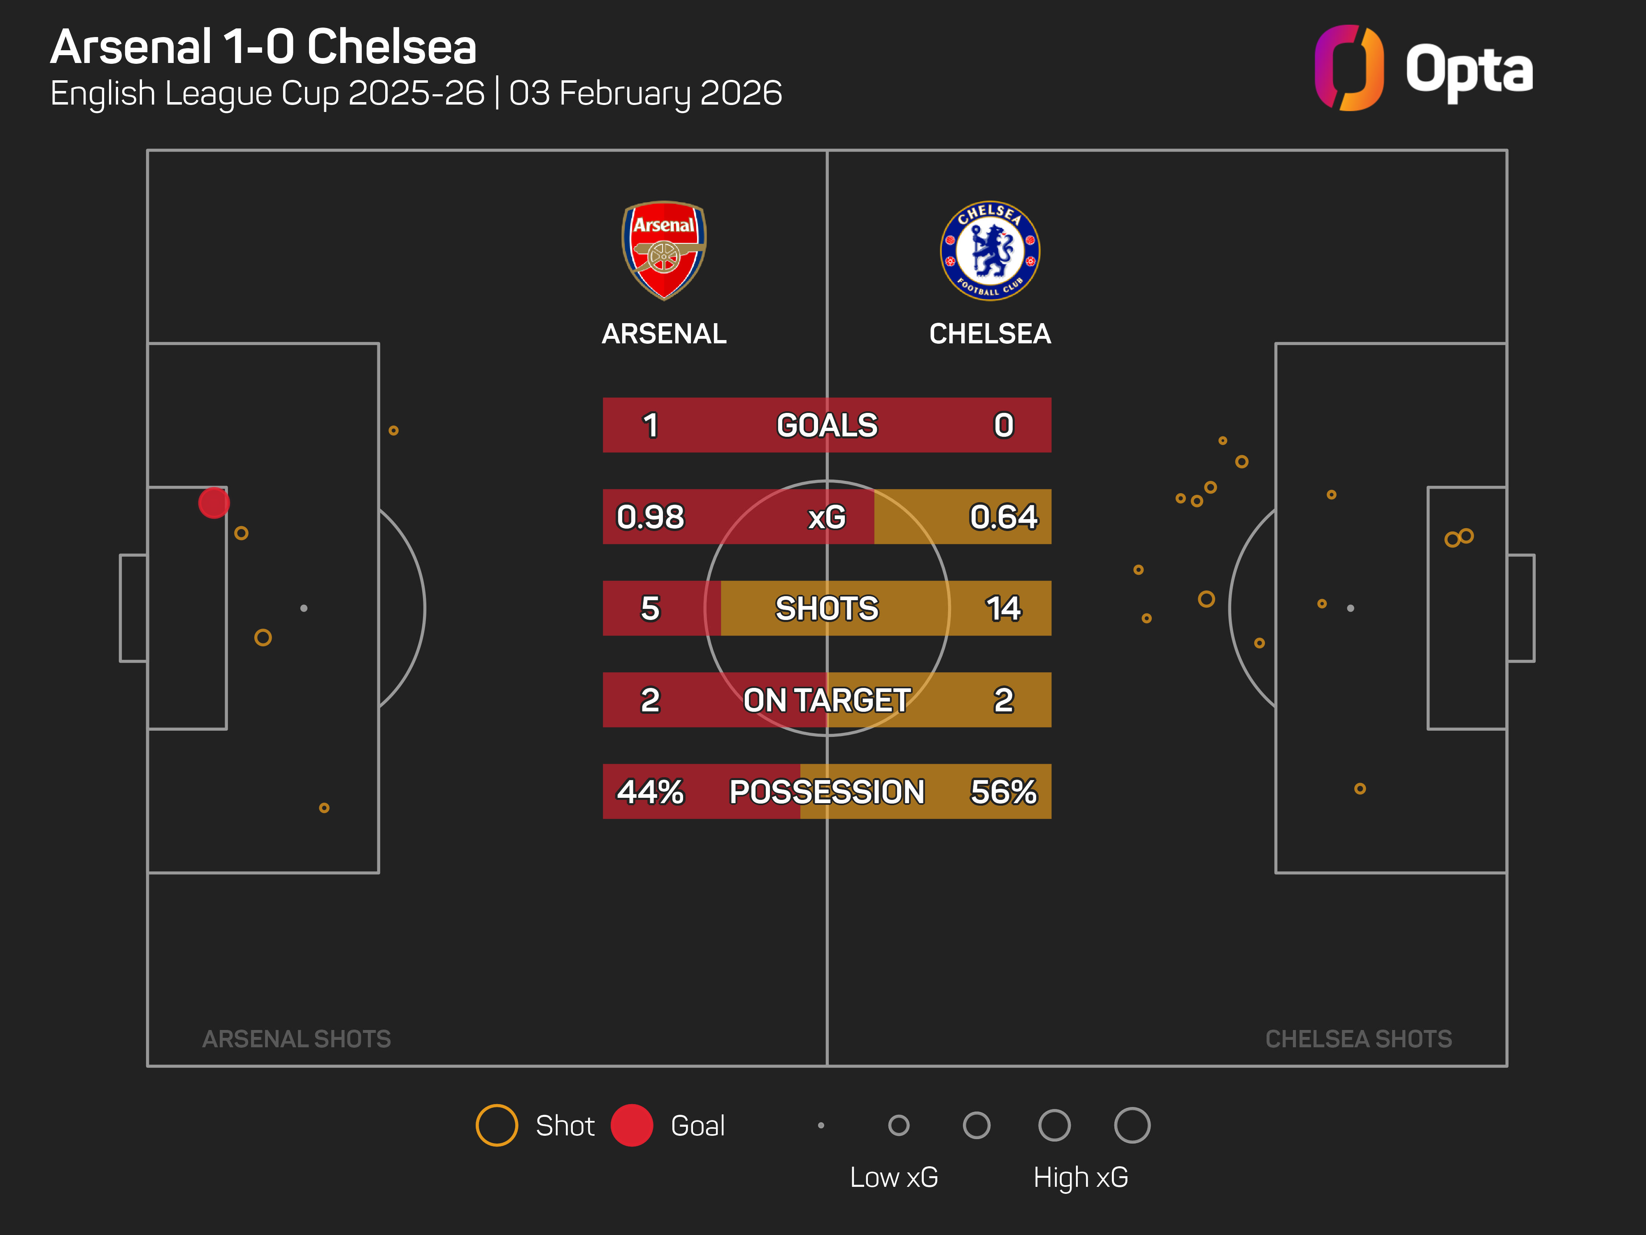Click the SHOTS stat label
Viewport: 1646px width, 1235px height.
(x=827, y=608)
